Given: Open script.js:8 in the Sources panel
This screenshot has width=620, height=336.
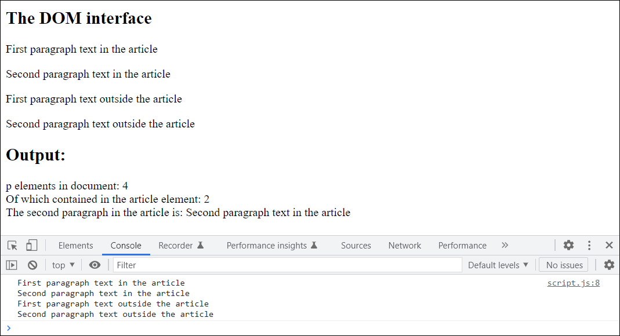Looking at the screenshot, I should [x=573, y=283].
